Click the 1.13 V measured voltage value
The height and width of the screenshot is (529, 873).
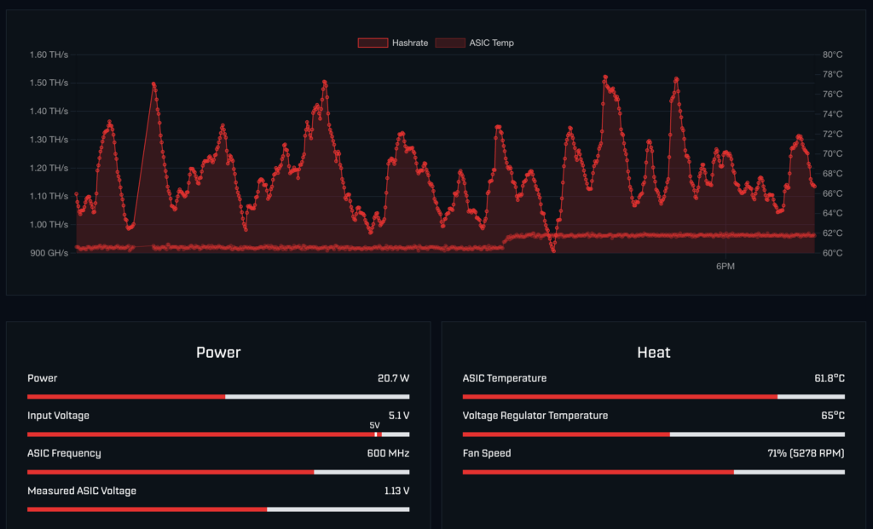(x=396, y=491)
